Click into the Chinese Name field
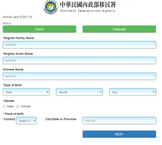The width and height of the screenshot is (162, 145). click(79, 76)
